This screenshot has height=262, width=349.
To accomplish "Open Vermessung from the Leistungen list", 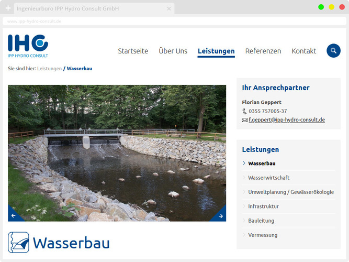I will click(x=263, y=235).
